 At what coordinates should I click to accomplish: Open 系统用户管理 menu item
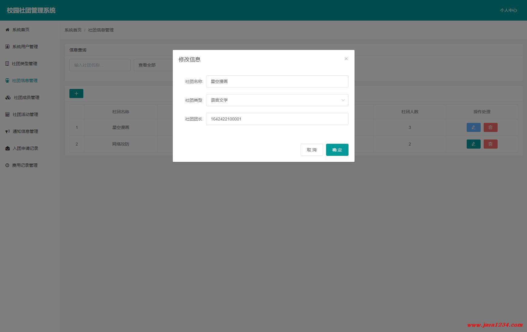[30, 47]
